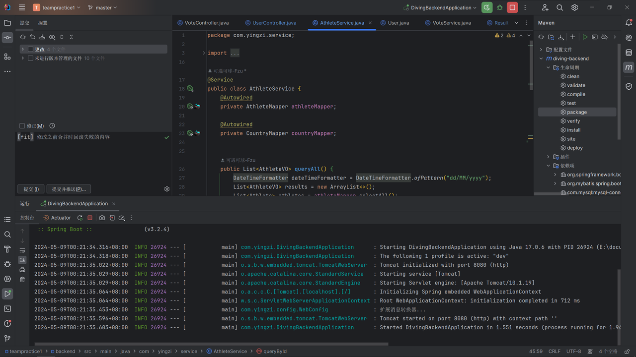Click Toggle Offline Mode icon in Maven toolbar
636x357 pixels.
coord(604,37)
